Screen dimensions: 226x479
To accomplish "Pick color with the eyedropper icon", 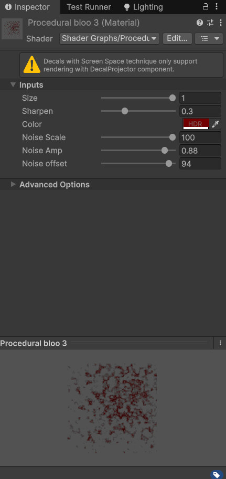I will tap(216, 124).
